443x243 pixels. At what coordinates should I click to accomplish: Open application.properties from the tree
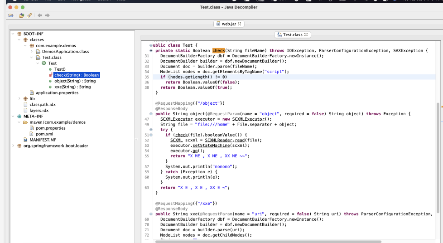57,93
